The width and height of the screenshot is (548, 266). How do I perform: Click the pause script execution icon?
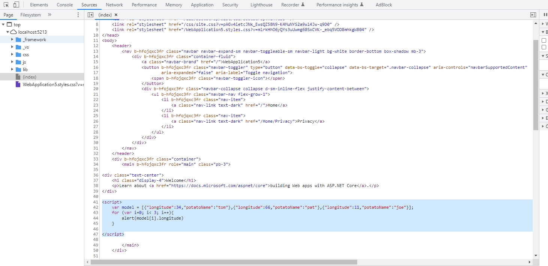click(x=545, y=15)
